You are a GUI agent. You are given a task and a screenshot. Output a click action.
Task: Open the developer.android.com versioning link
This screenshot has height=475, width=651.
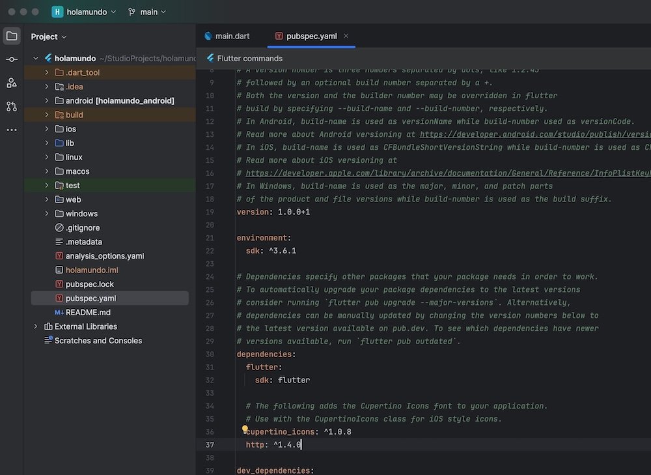[x=534, y=134]
